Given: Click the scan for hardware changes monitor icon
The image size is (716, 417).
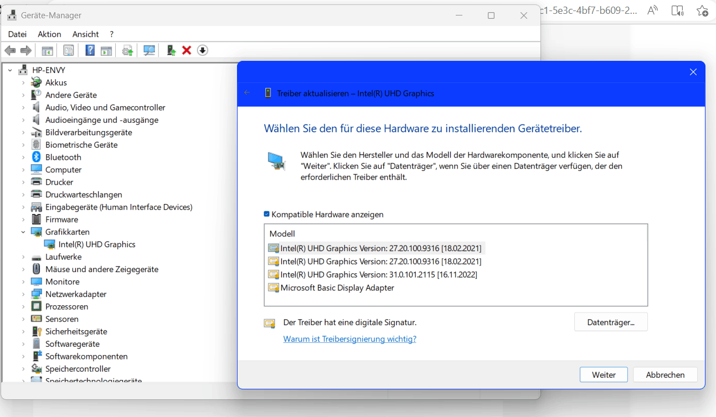Looking at the screenshot, I should pyautogui.click(x=149, y=50).
